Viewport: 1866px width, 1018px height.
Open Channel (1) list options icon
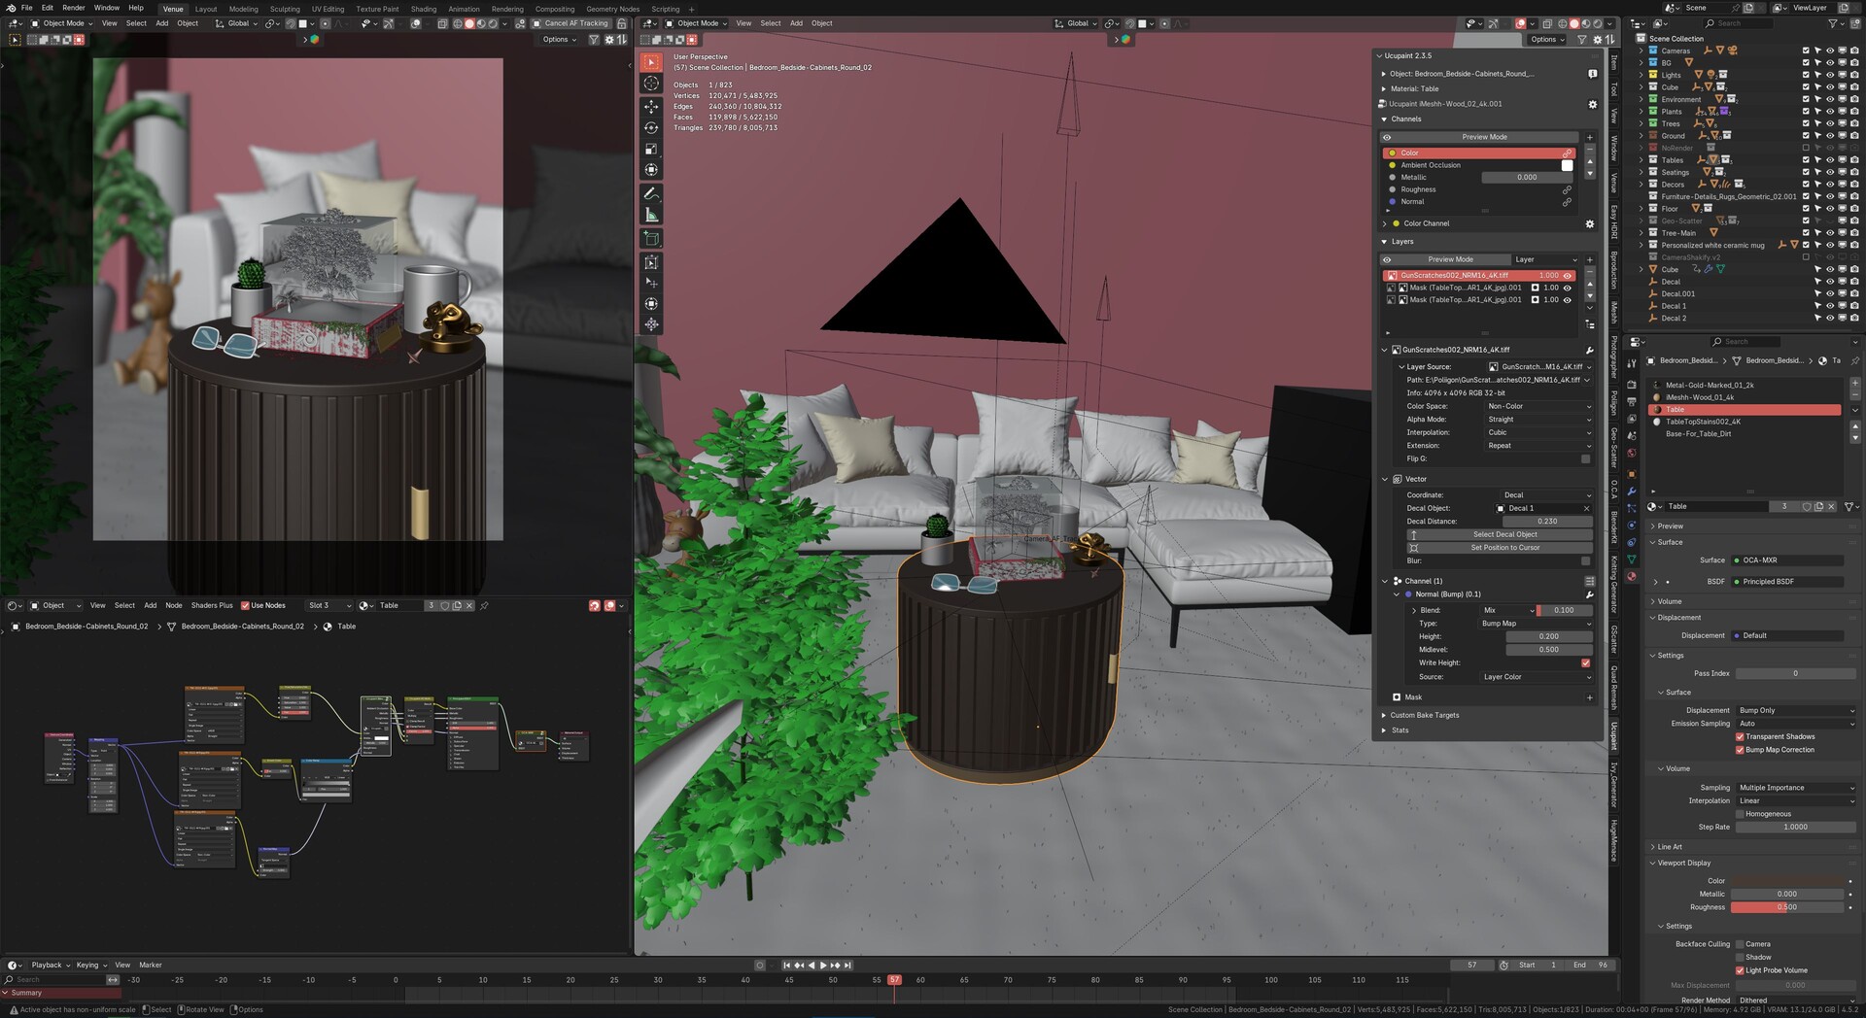(1590, 581)
